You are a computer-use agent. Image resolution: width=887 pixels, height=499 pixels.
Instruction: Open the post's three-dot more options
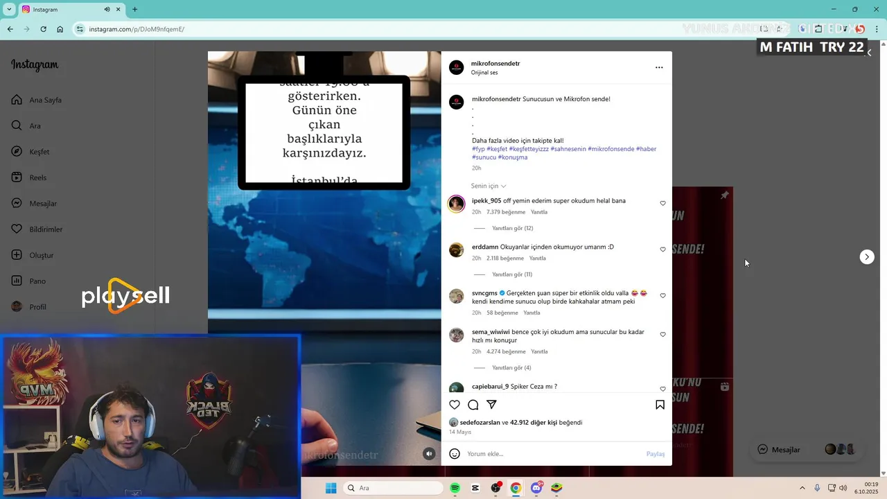659,67
